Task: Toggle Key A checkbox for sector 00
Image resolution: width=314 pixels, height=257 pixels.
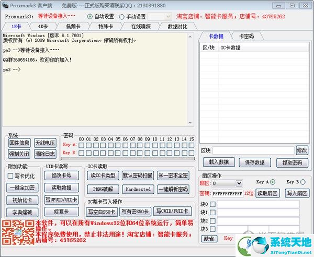Action: click(81, 145)
